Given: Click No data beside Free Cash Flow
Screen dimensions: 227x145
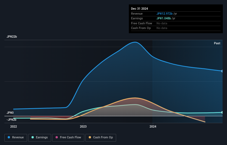Looking at the screenshot, I should tap(162, 23).
